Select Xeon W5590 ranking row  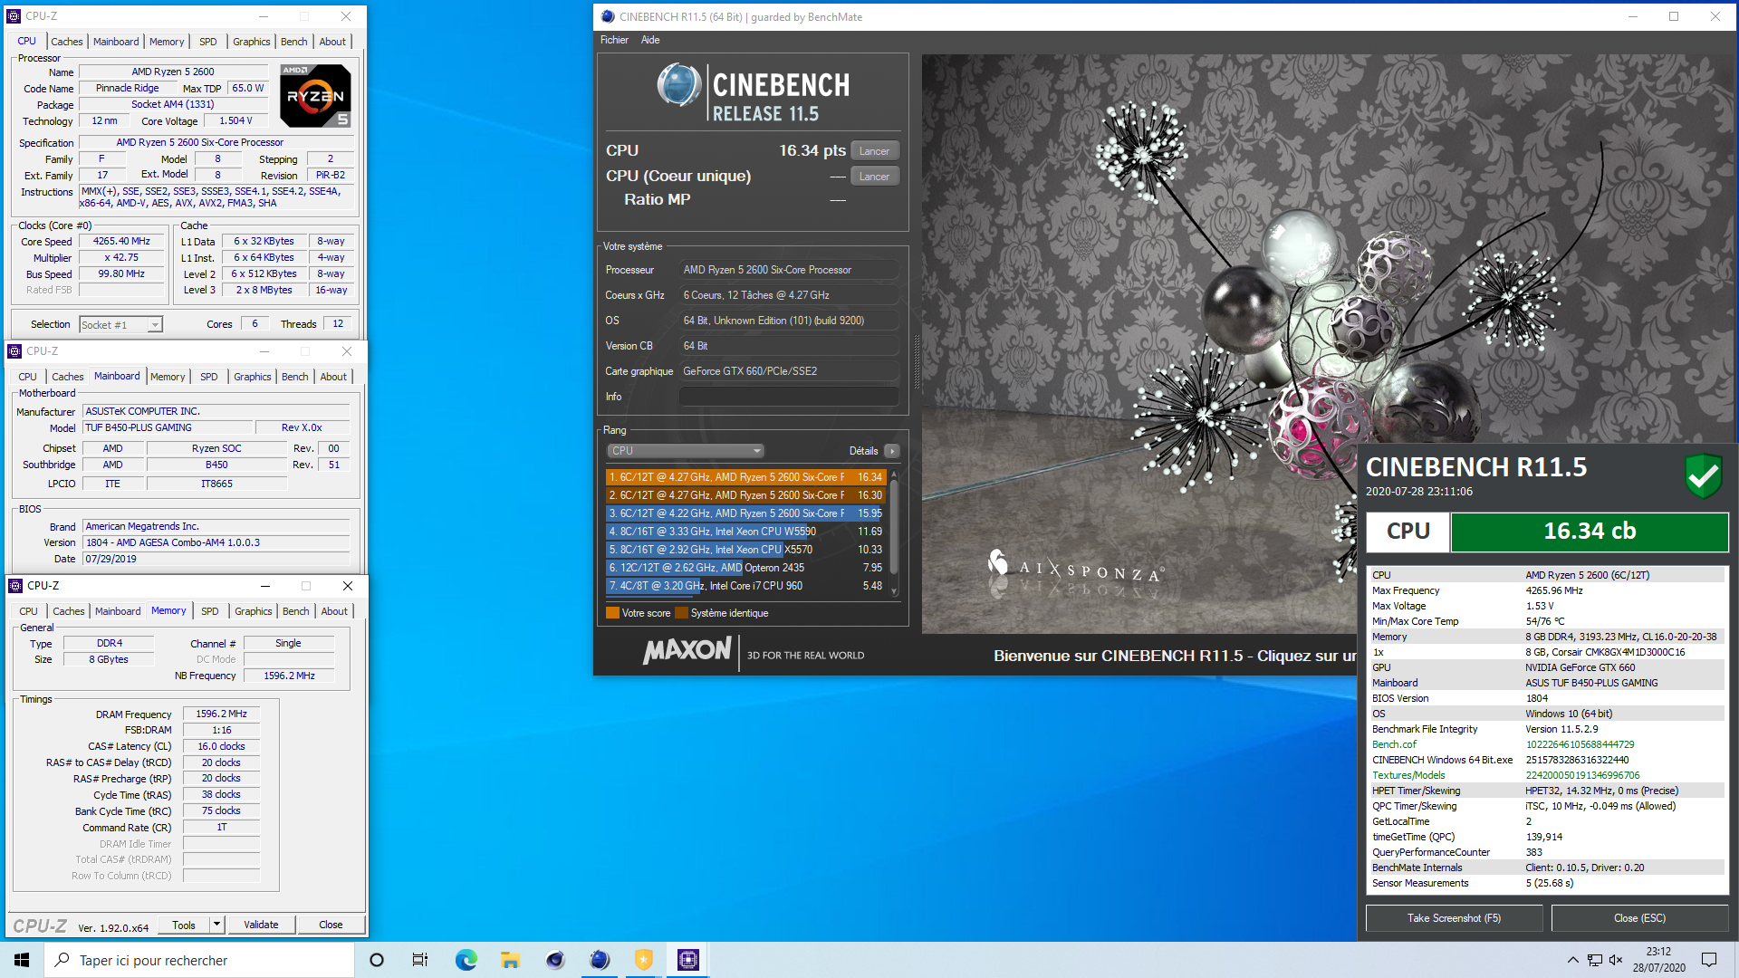746,532
